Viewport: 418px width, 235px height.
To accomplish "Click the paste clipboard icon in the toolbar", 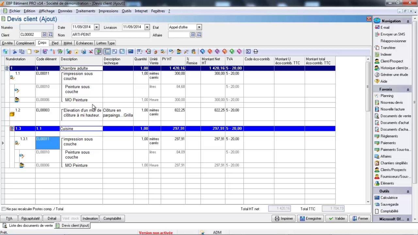I will [x=29, y=52].
